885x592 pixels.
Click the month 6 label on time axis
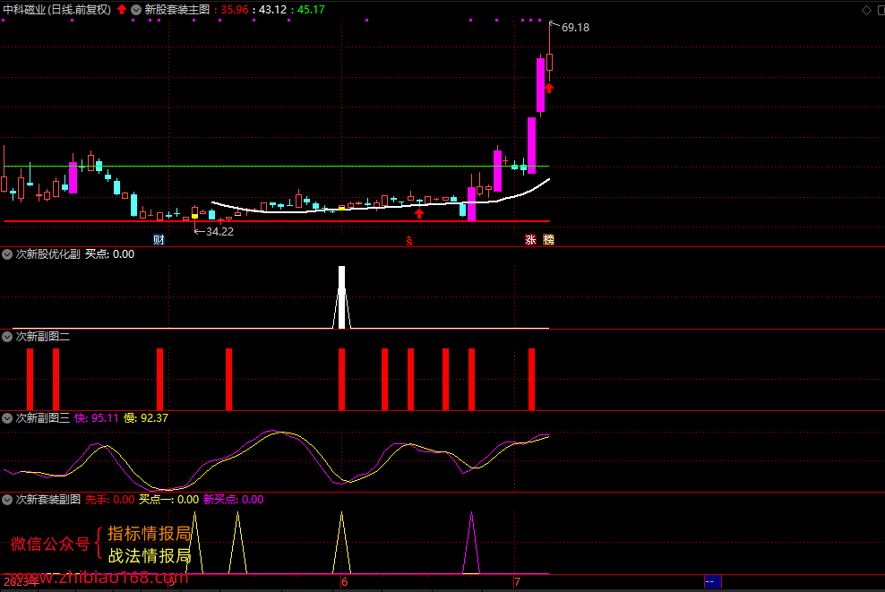coord(345,582)
